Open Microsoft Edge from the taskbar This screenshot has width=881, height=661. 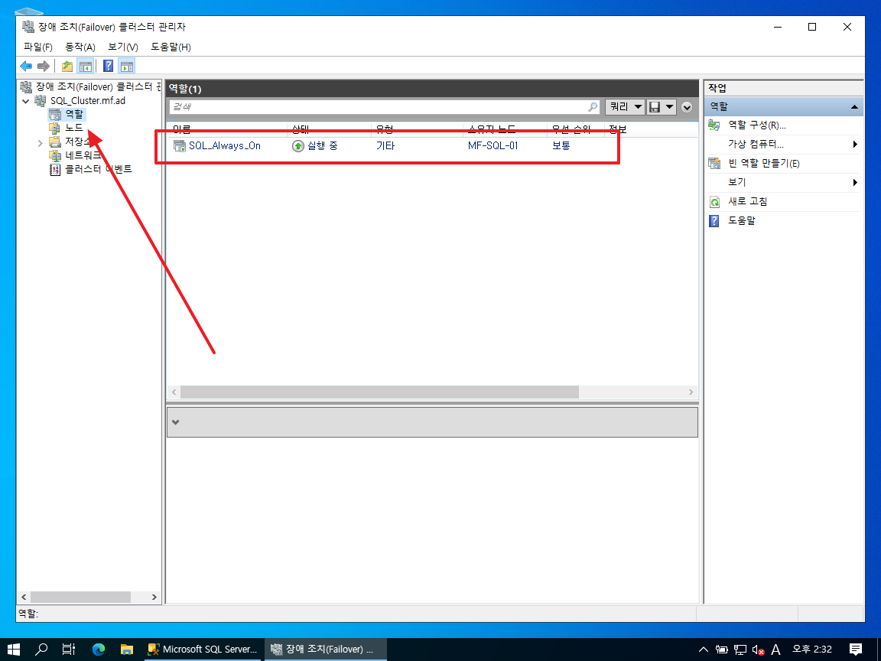pos(98,649)
